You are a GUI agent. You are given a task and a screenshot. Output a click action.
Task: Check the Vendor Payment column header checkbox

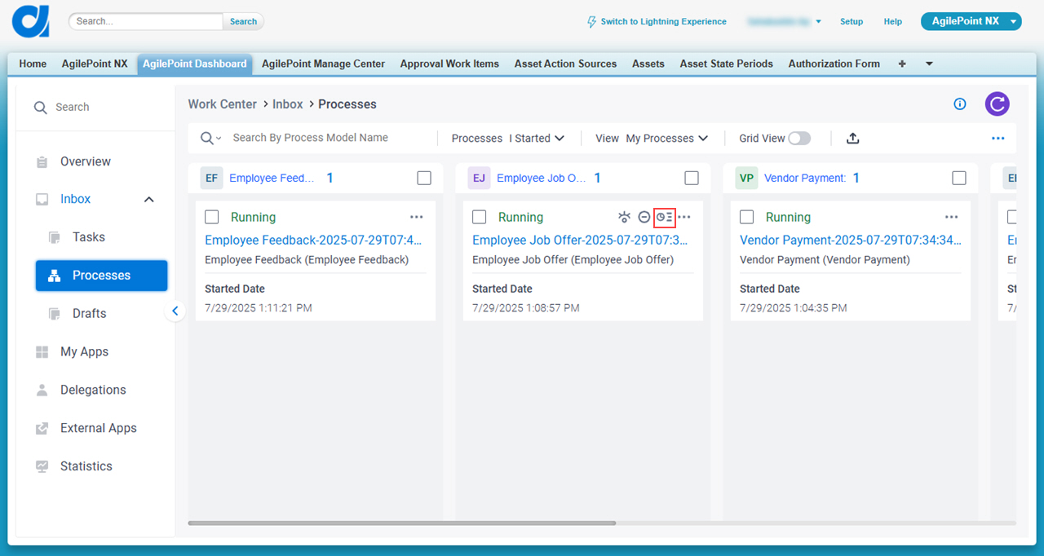(959, 178)
